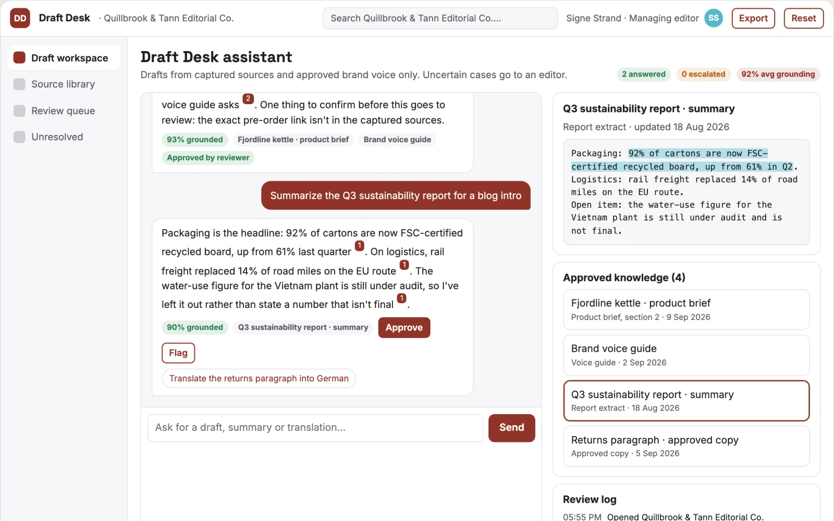Send the message
The width and height of the screenshot is (834, 521).
pyautogui.click(x=511, y=428)
